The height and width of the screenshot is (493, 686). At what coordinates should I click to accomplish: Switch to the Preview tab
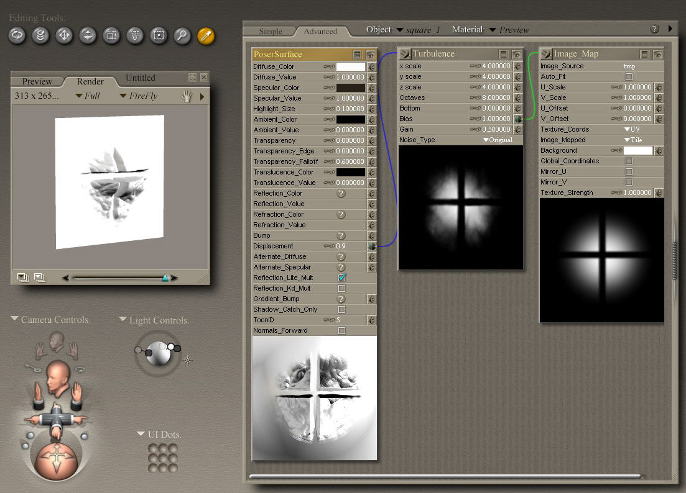[x=37, y=81]
